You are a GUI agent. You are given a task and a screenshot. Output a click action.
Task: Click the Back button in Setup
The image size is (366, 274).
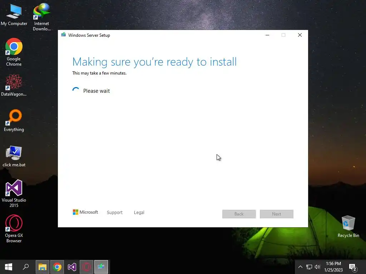(239, 214)
